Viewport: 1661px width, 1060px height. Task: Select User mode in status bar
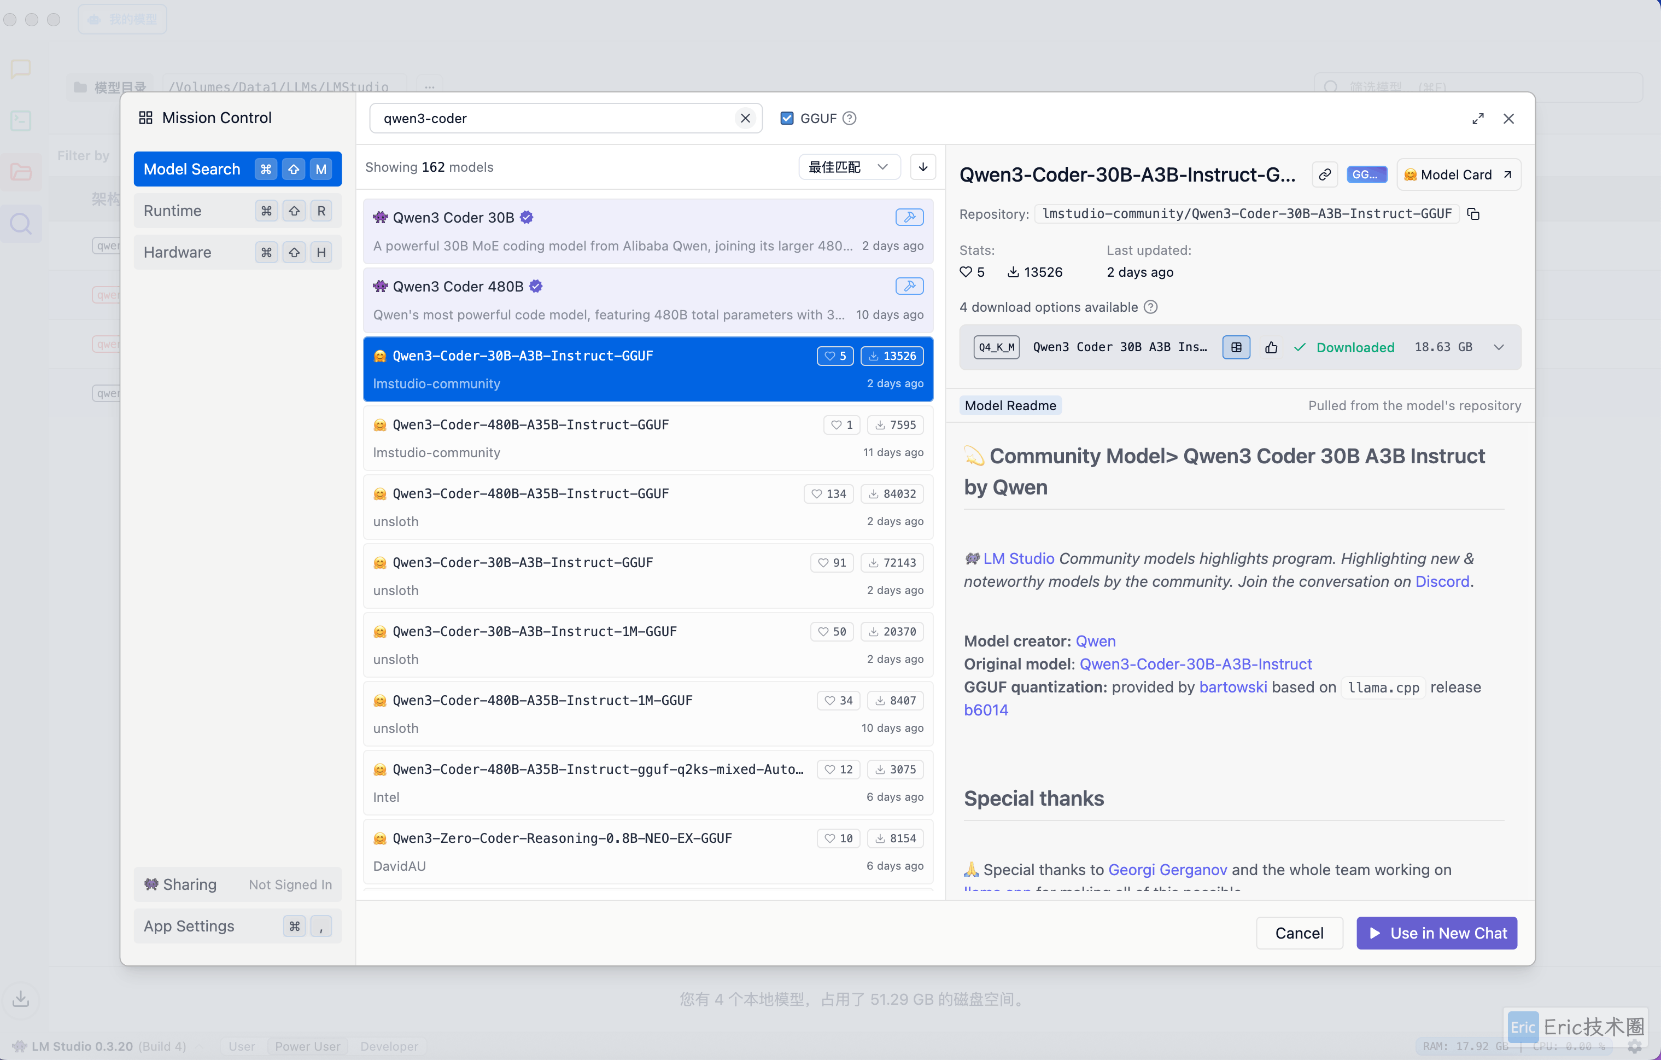pyautogui.click(x=242, y=1046)
